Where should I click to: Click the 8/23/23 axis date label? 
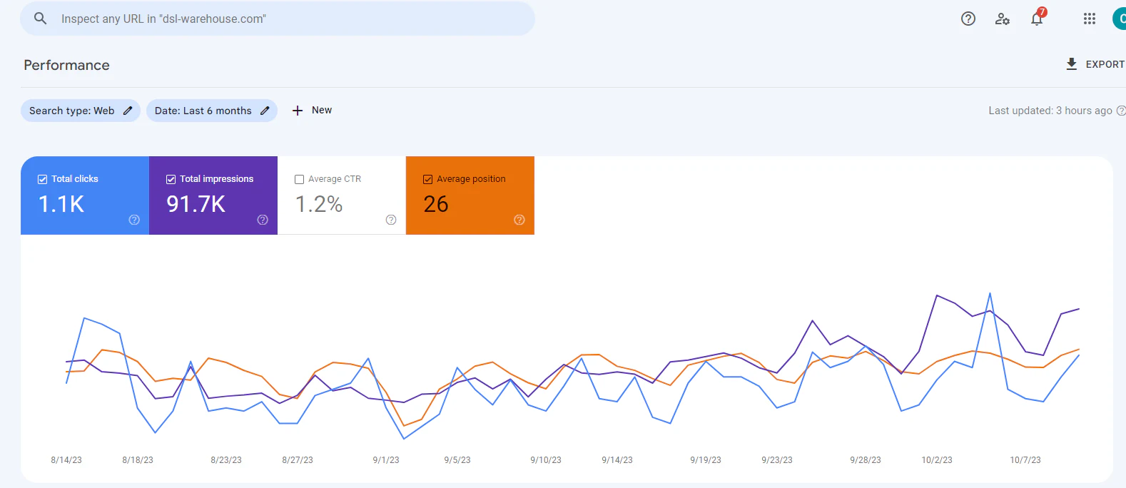pyautogui.click(x=226, y=460)
